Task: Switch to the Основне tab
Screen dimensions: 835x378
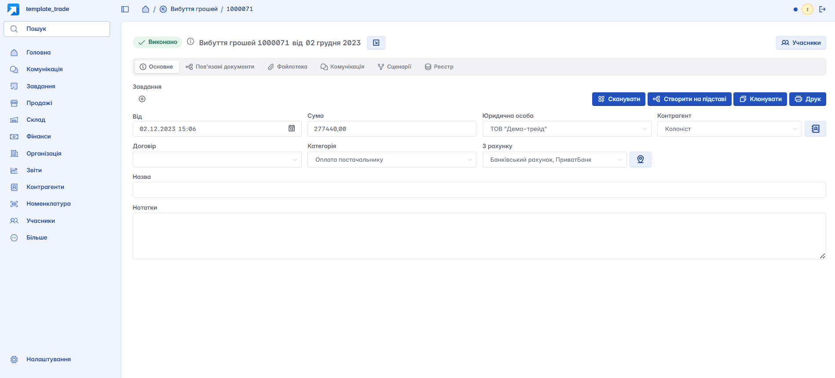Action: point(157,67)
